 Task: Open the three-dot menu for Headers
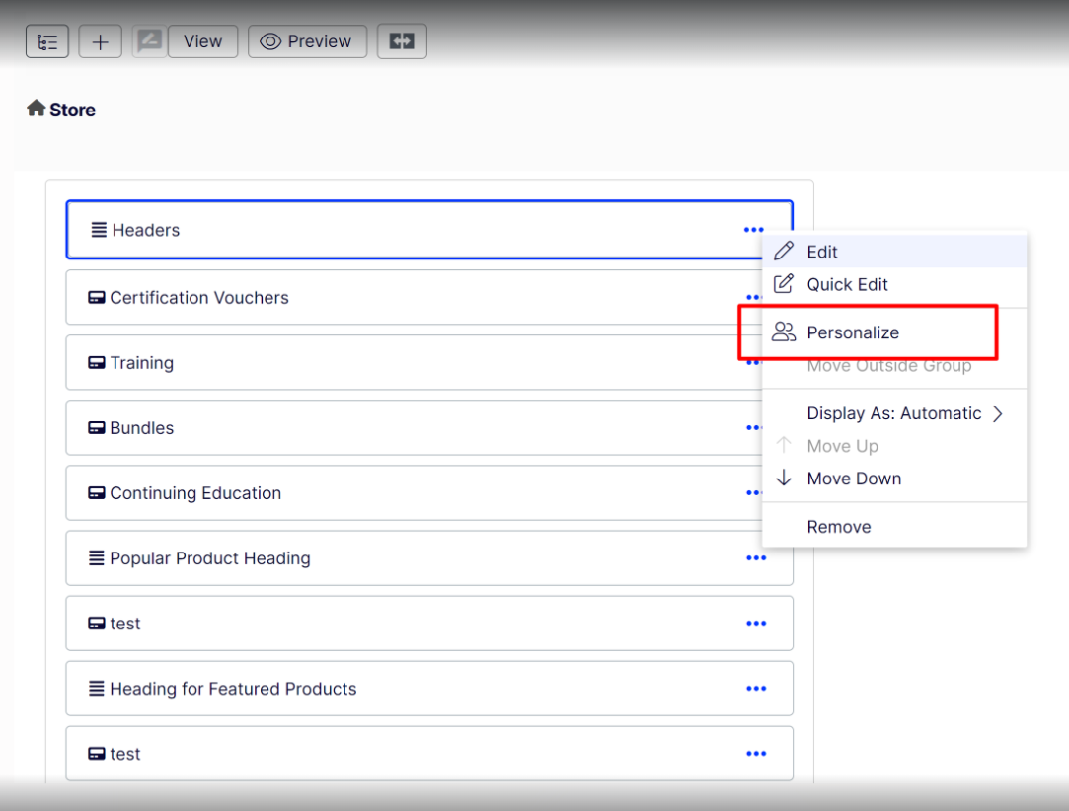[754, 231]
